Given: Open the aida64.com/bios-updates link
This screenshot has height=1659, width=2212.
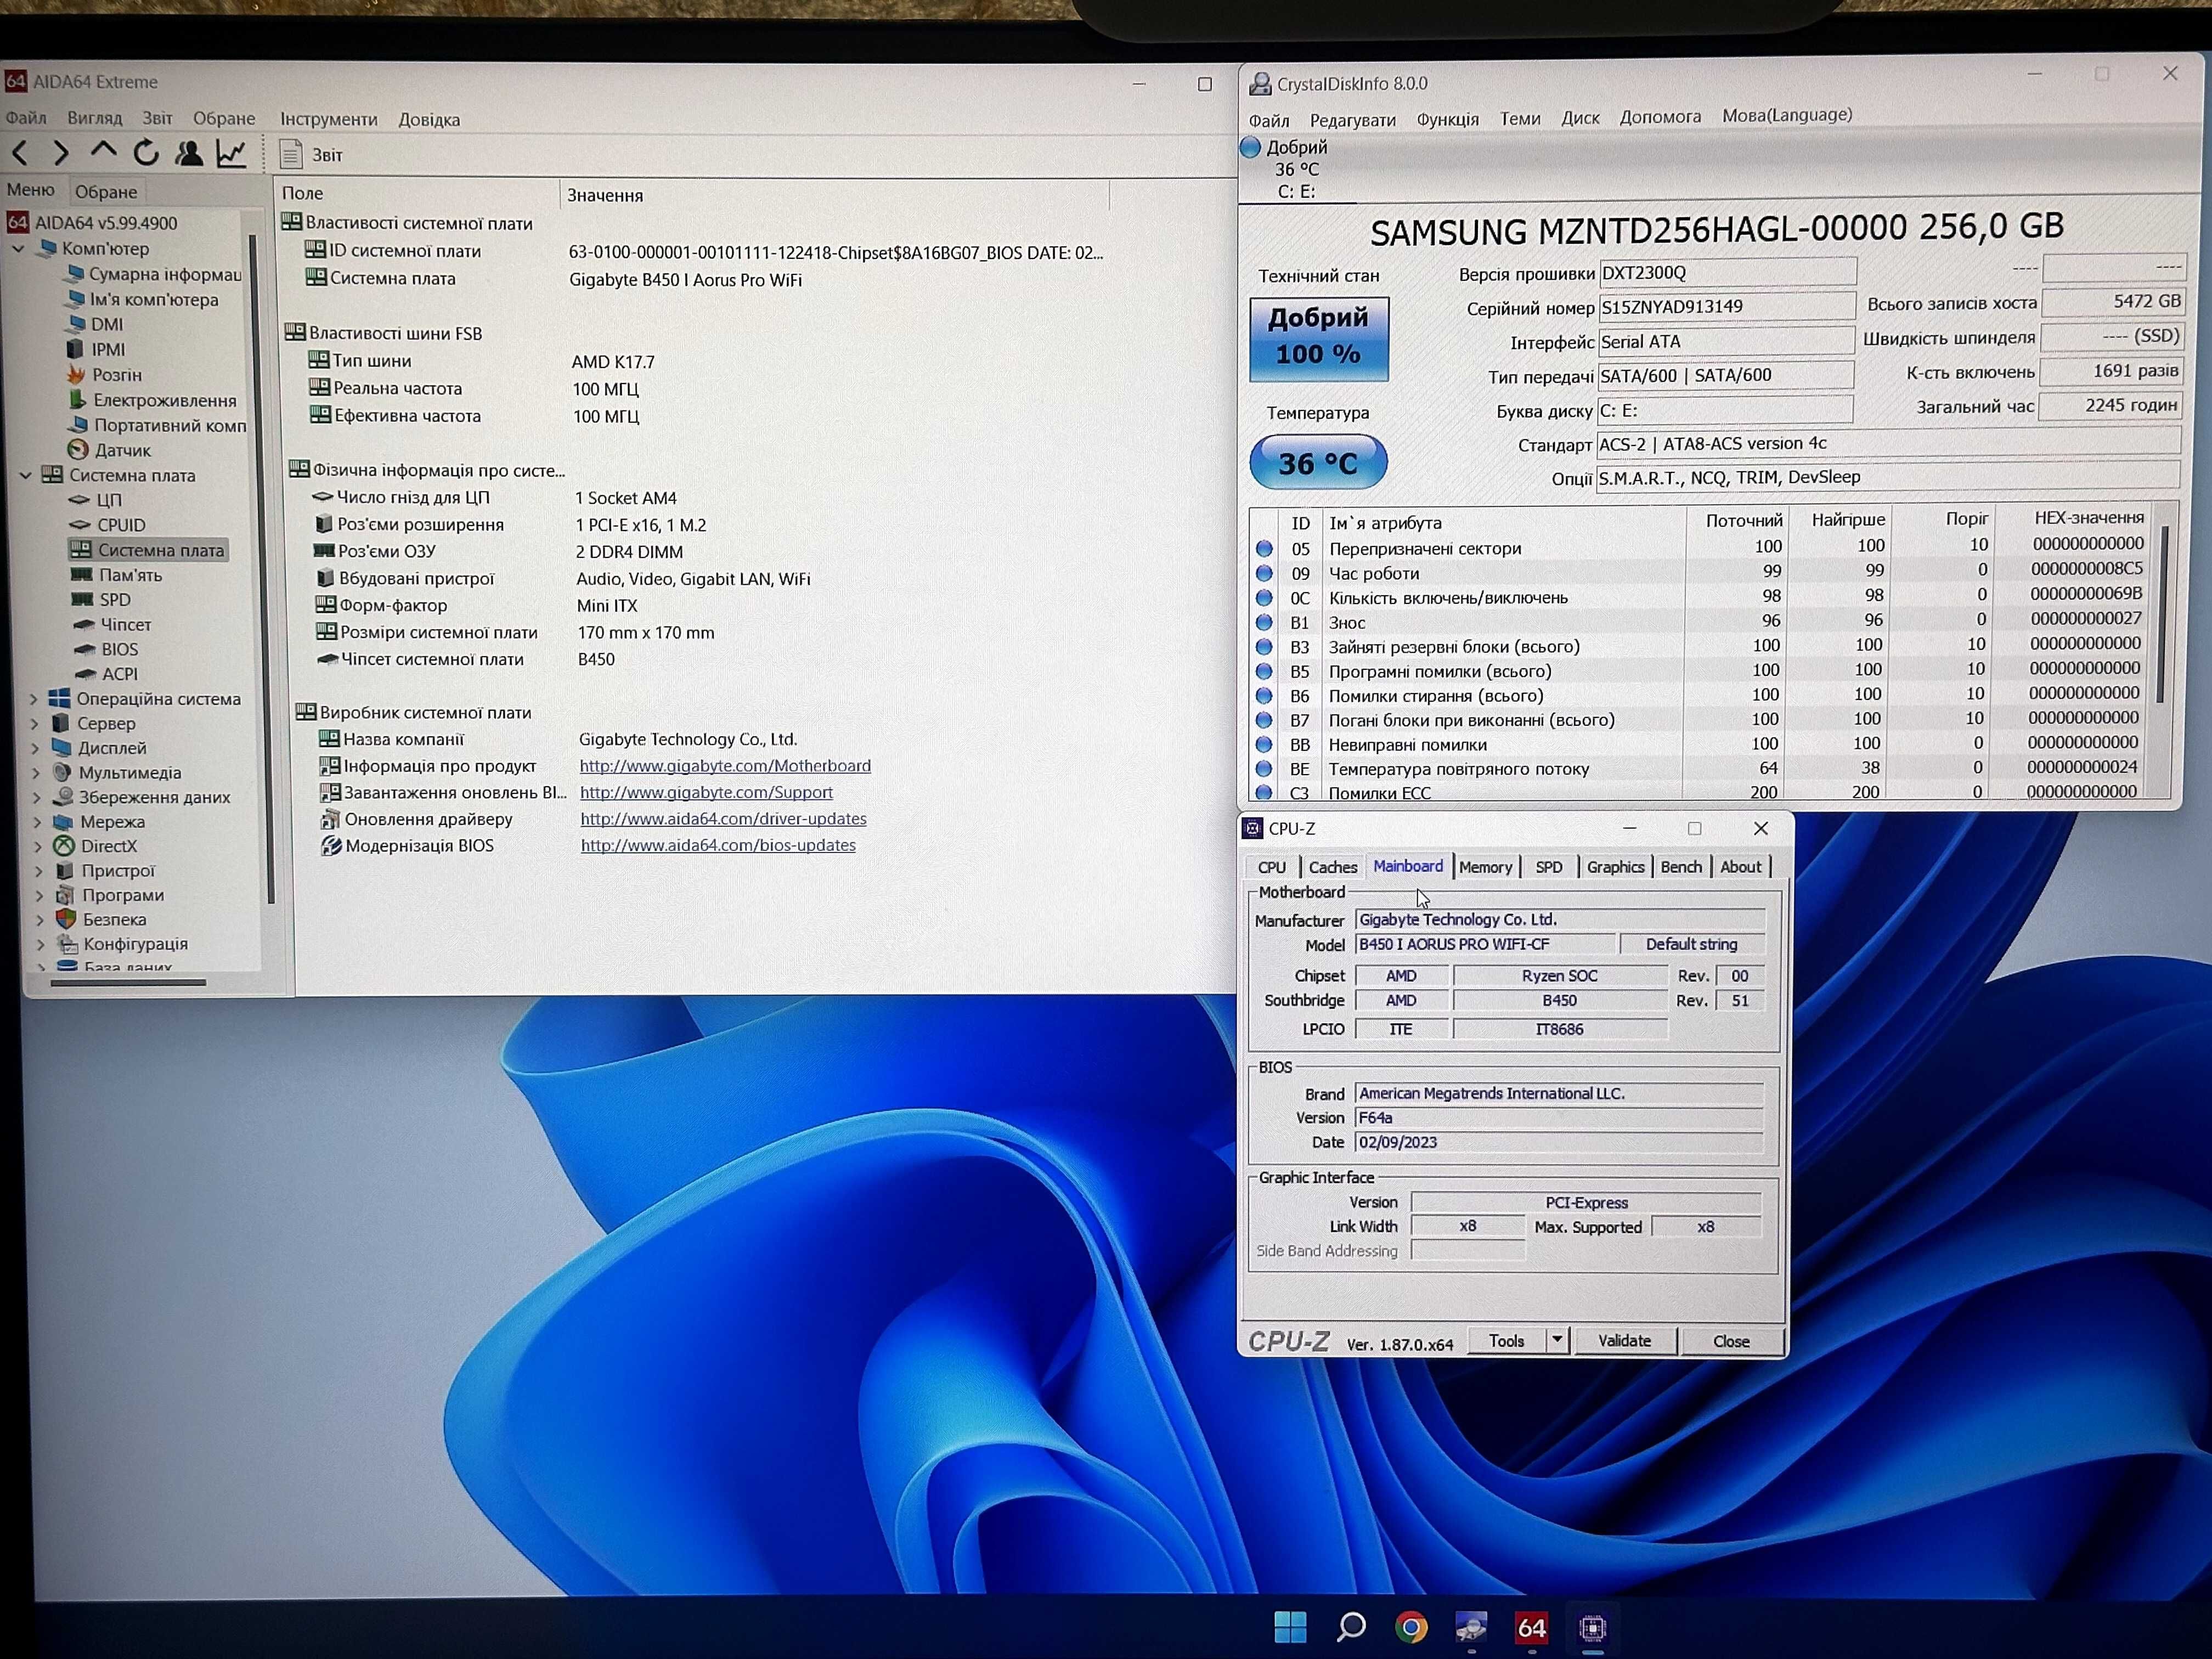Looking at the screenshot, I should pyautogui.click(x=718, y=845).
